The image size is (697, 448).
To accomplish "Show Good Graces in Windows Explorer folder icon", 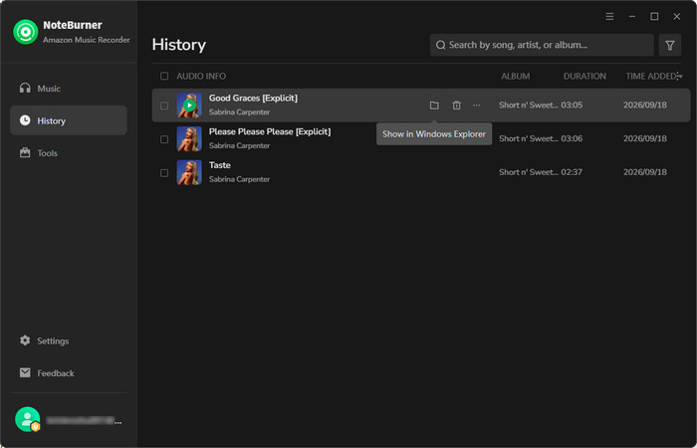I will coord(434,106).
